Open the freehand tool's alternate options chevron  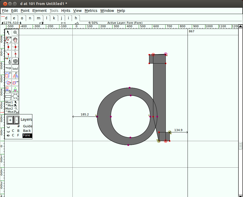[x=10, y=42]
